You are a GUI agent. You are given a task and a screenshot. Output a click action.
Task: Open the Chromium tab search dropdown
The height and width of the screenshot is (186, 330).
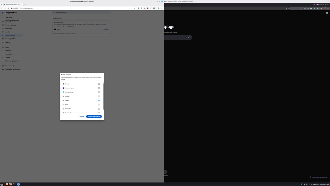[2, 4]
